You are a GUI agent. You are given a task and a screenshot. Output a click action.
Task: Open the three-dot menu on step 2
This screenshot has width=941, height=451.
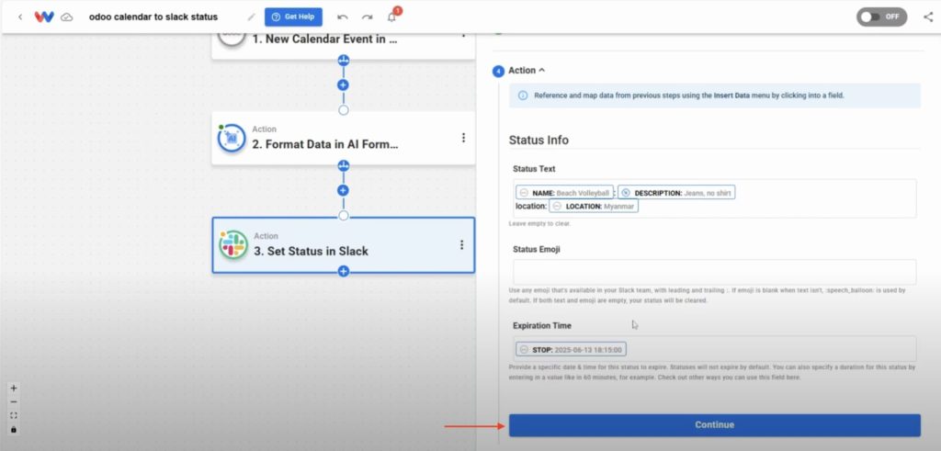pyautogui.click(x=463, y=138)
